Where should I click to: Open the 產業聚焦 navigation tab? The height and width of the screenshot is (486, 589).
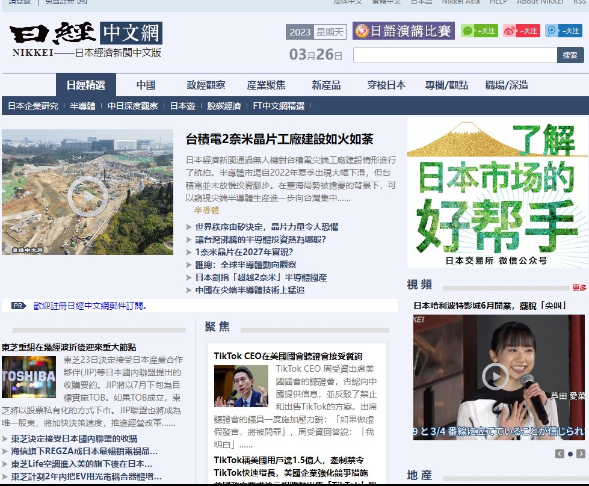click(x=266, y=85)
